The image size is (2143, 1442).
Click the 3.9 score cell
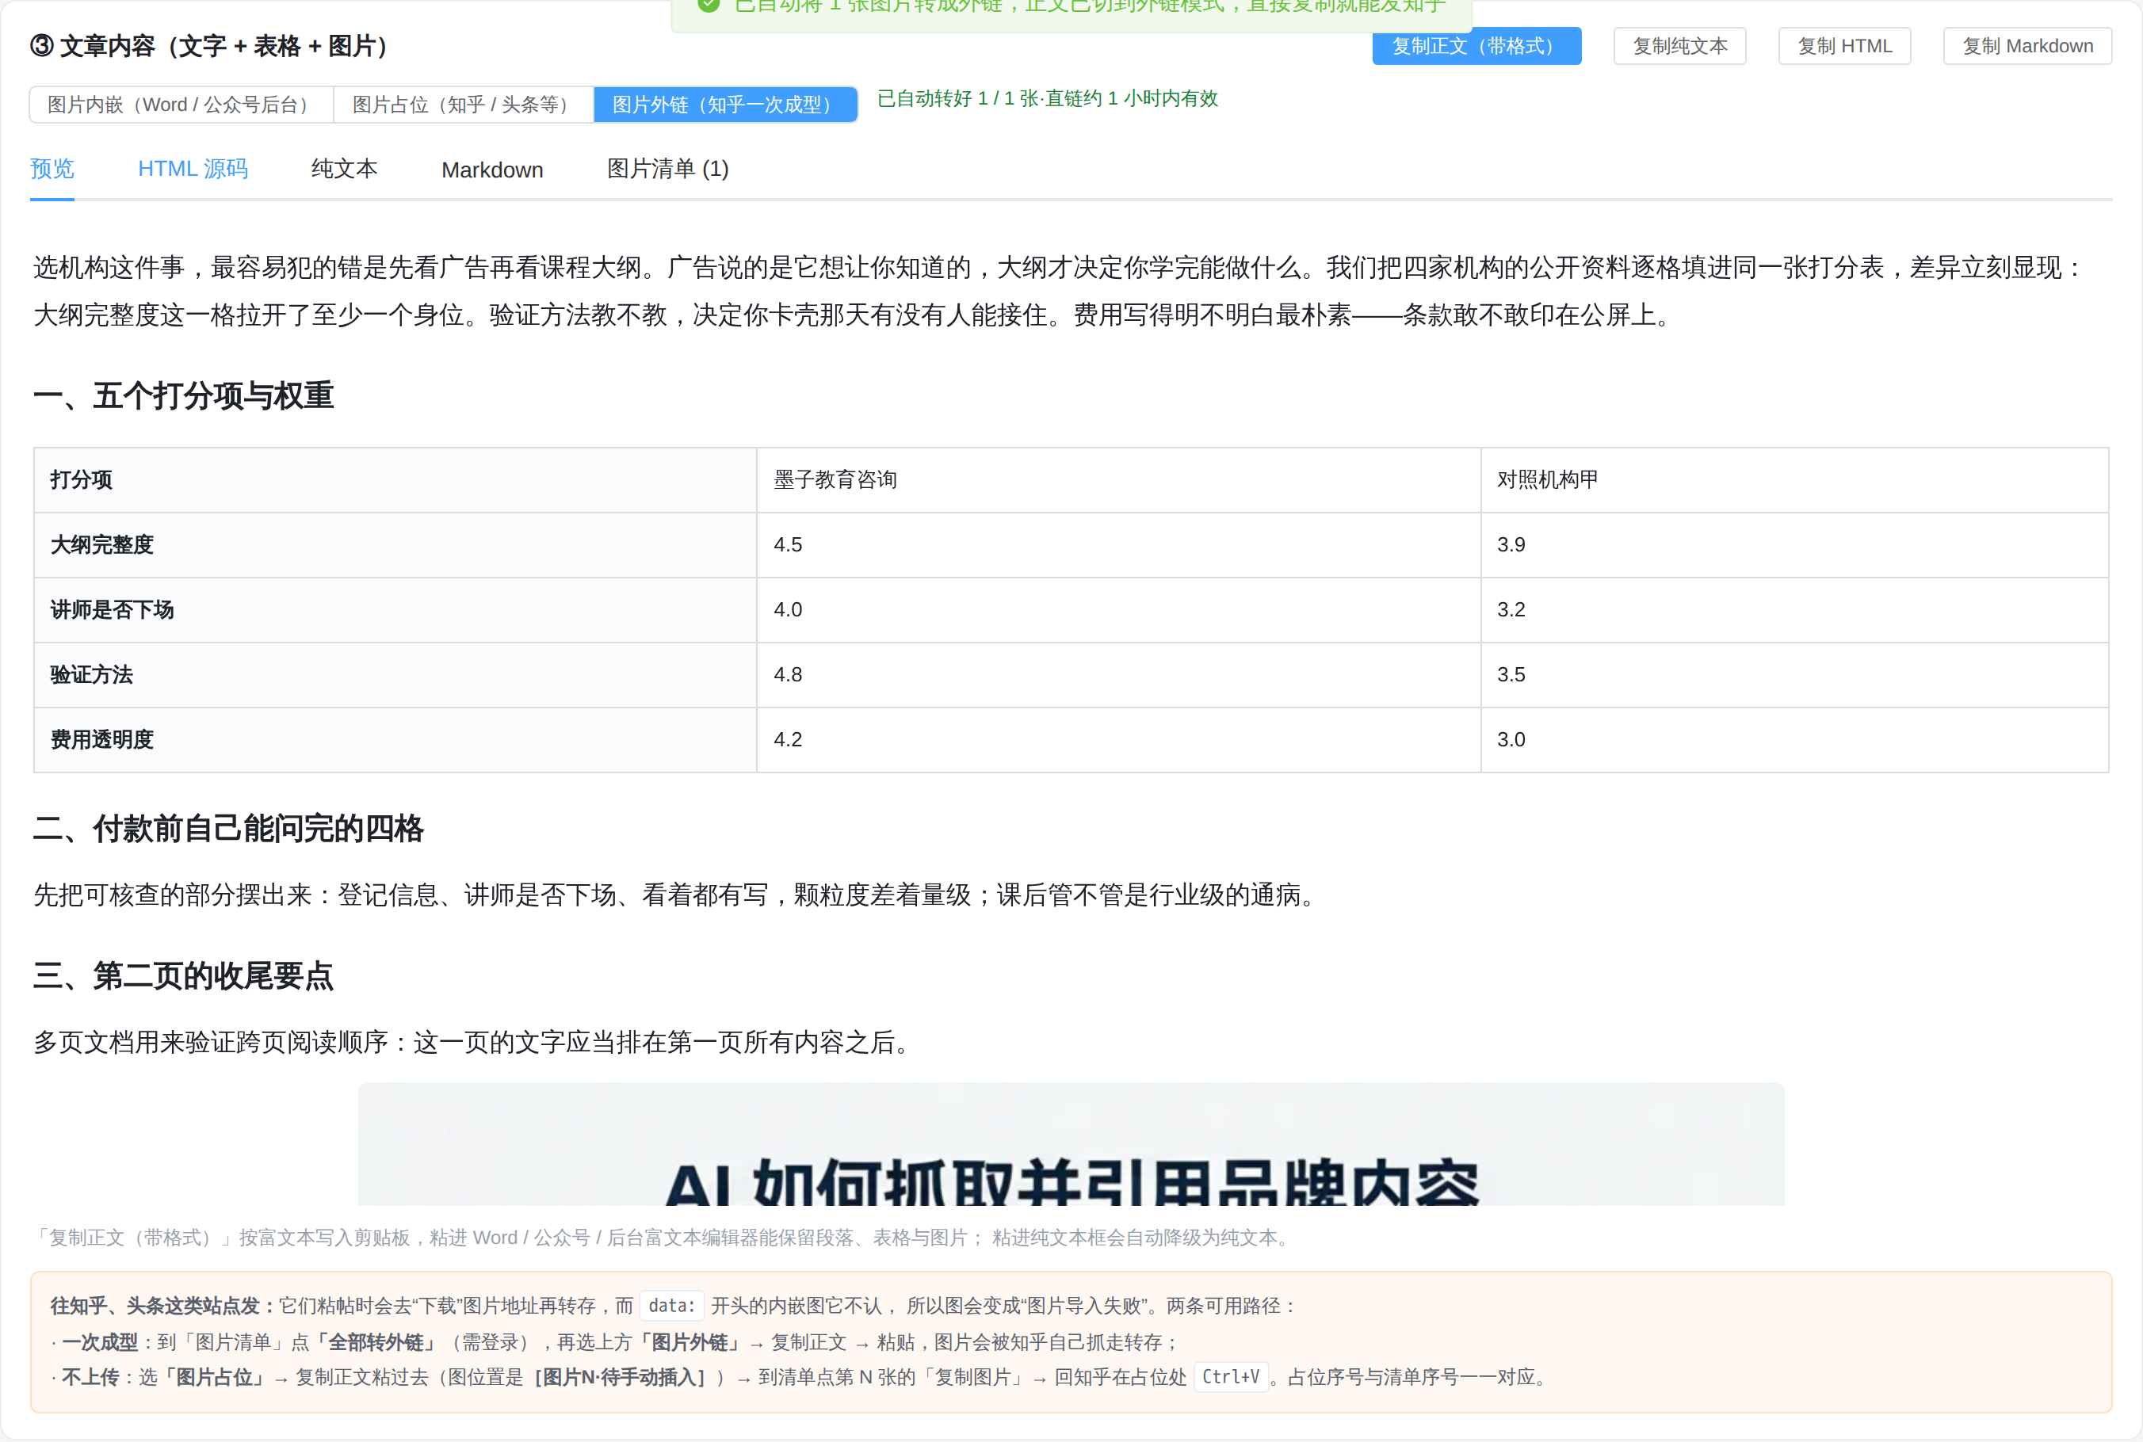coord(1794,545)
